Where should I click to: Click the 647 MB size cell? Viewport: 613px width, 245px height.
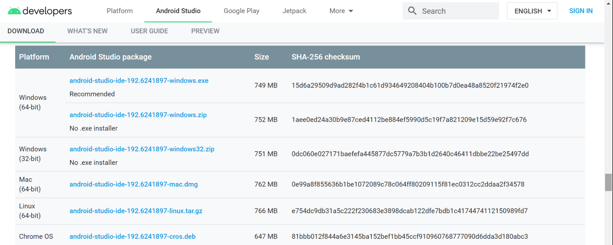[x=266, y=237]
